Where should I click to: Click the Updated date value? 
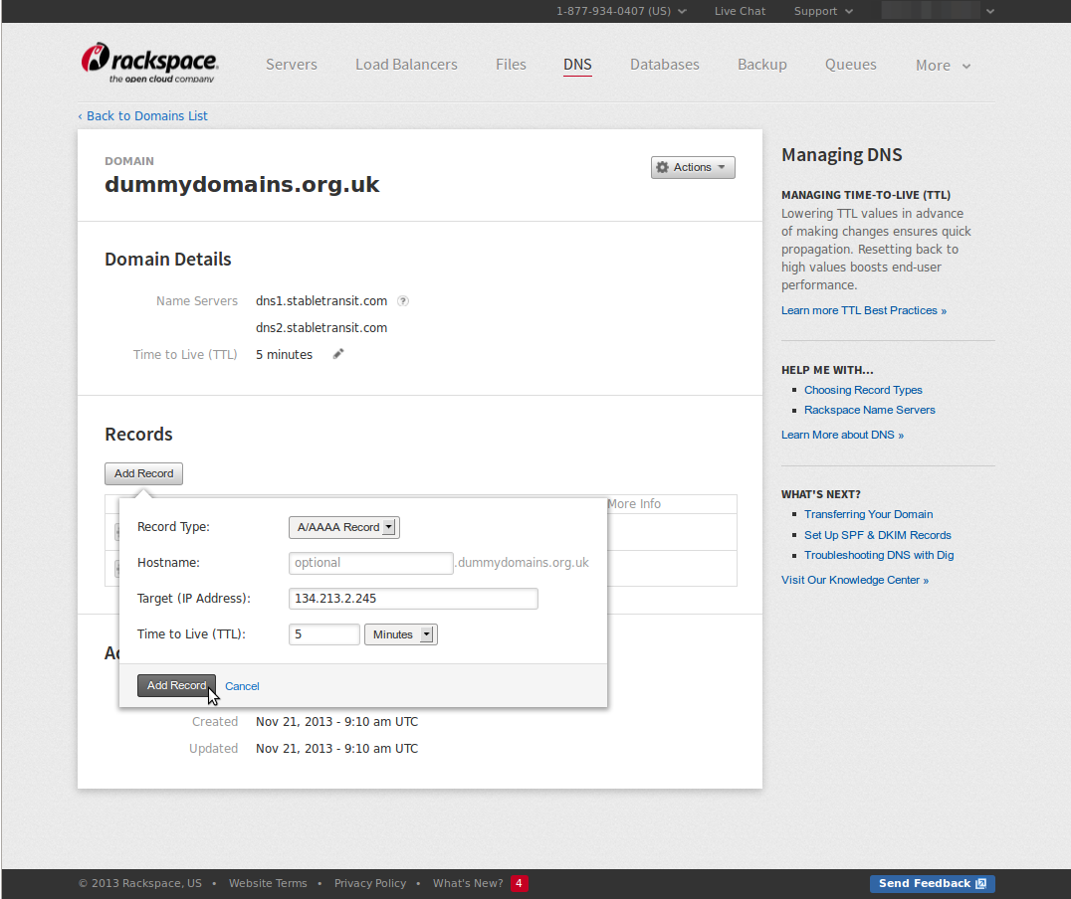[336, 748]
